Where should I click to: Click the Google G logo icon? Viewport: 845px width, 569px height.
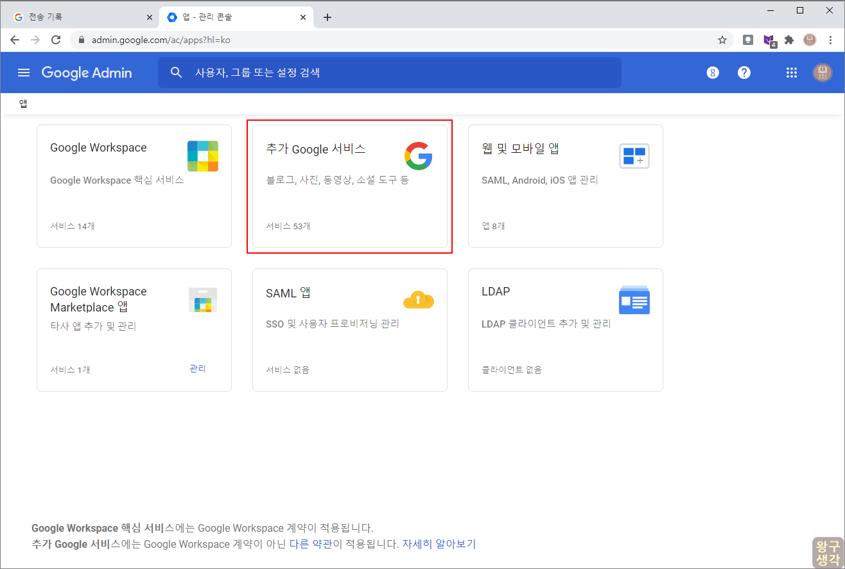(x=419, y=156)
